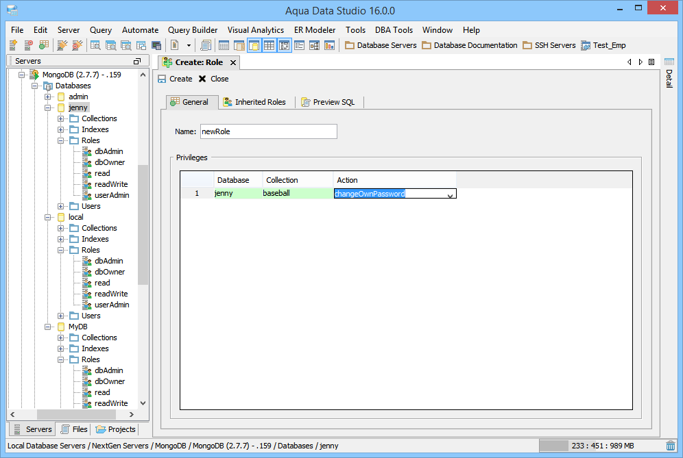Image resolution: width=683 pixels, height=458 pixels.
Task: Click the third query window magnifier icon
Action: [126, 44]
